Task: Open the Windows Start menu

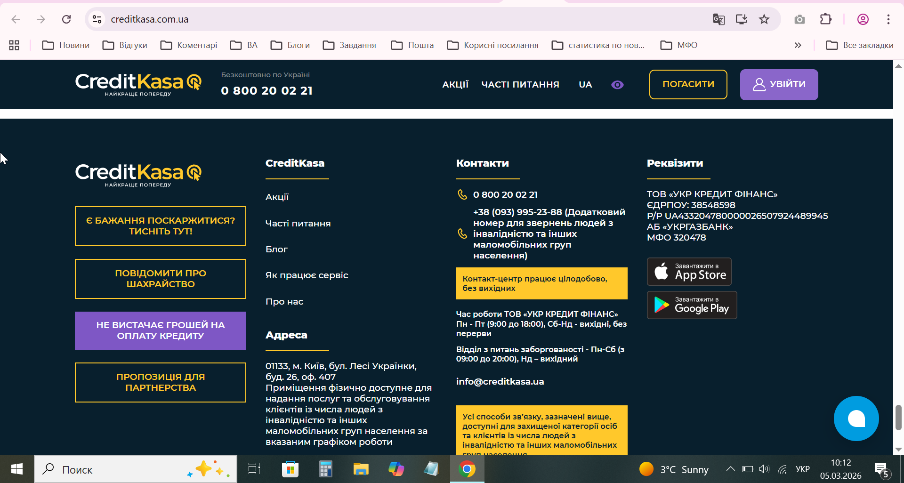Action: click(17, 469)
